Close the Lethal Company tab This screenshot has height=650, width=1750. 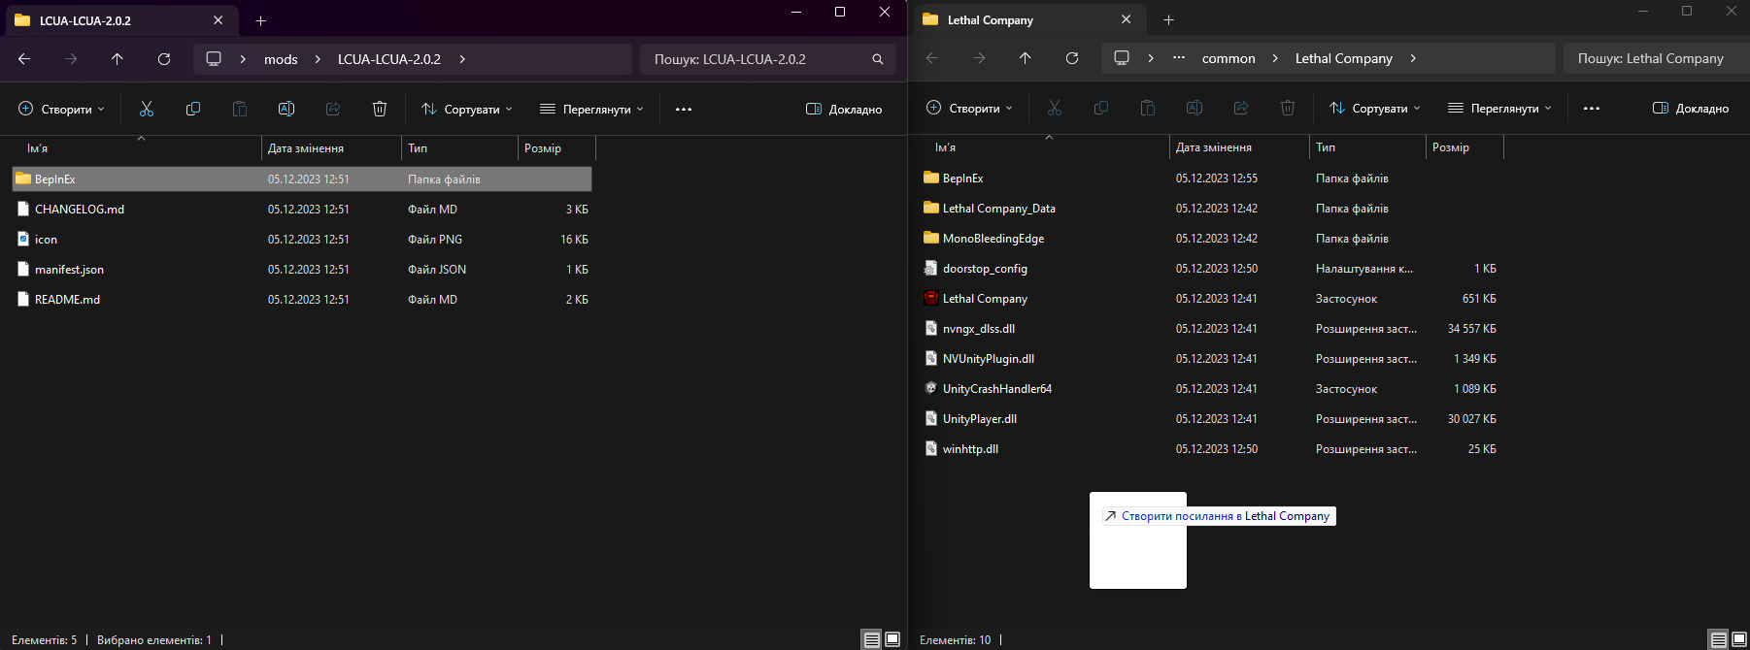pyautogui.click(x=1127, y=19)
